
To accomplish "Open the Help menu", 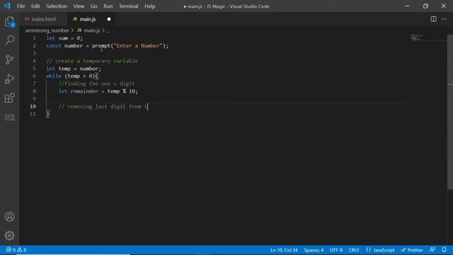I will point(149,6).
